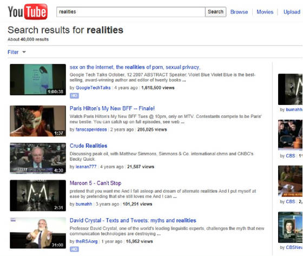The width and height of the screenshot is (303, 256).
Task: Click the 'About 40,000 results' text
Action: [x=28, y=40]
